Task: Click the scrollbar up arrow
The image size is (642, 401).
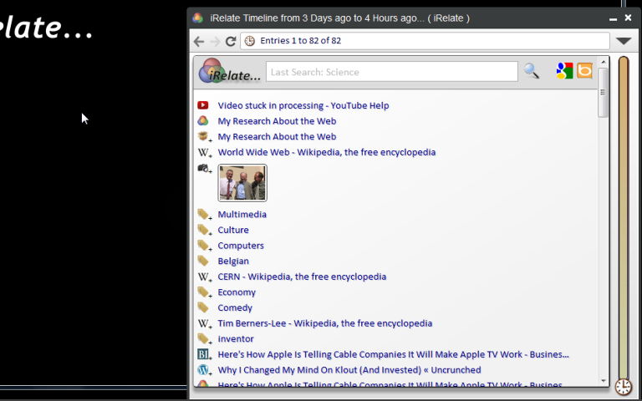Action: coord(603,62)
